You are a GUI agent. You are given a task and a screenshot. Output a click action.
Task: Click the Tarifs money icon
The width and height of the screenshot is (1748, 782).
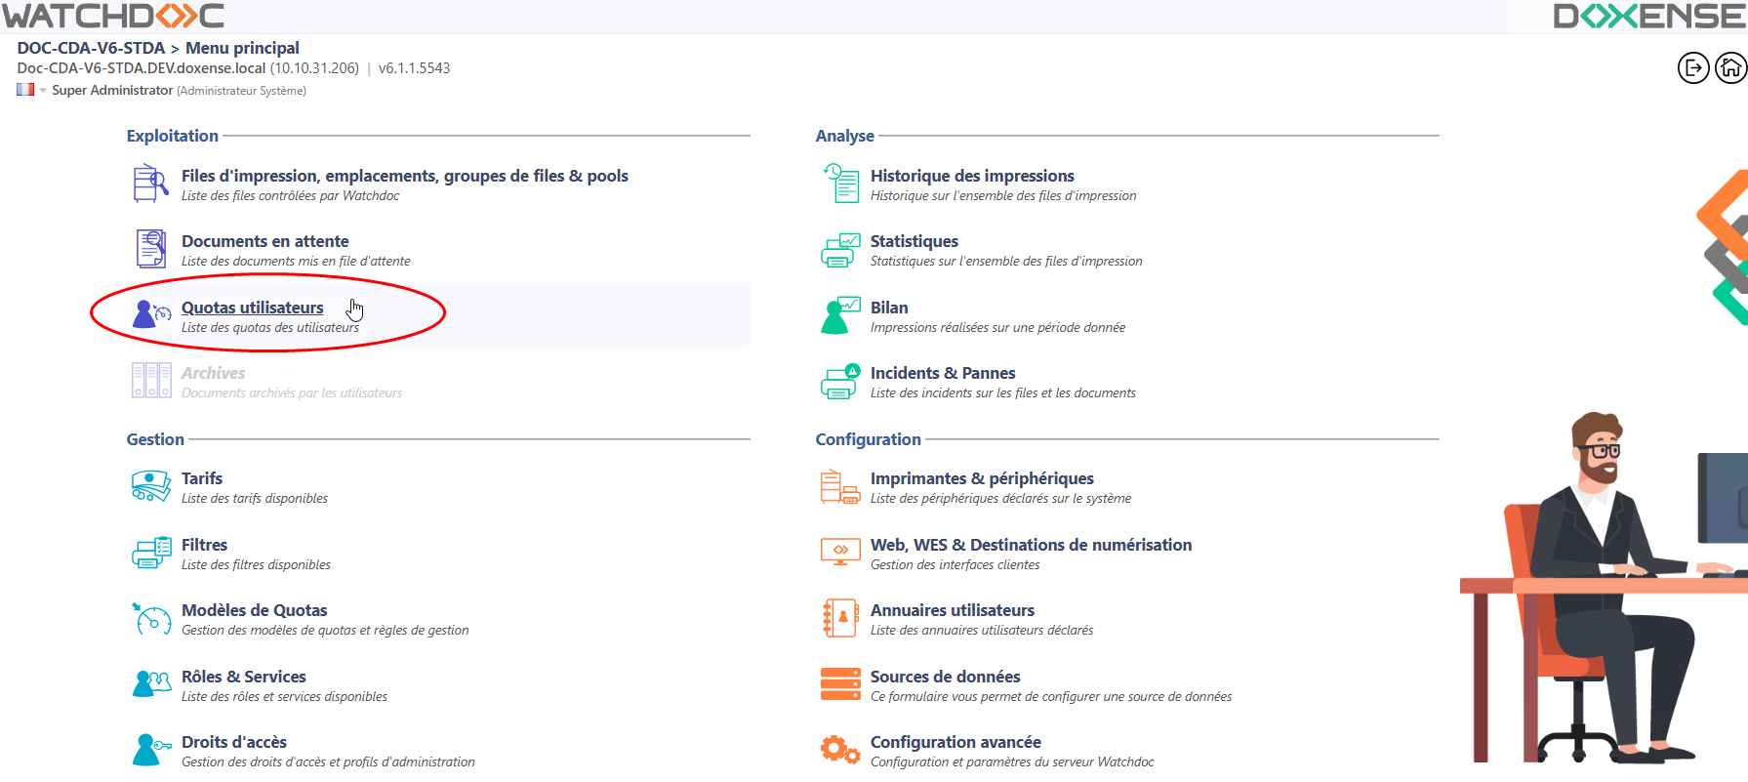151,486
